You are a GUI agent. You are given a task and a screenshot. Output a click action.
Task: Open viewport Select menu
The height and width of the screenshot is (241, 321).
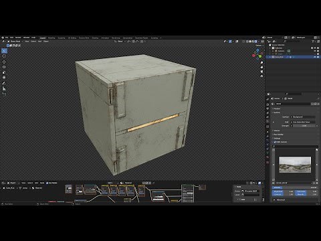[x=33, y=42]
